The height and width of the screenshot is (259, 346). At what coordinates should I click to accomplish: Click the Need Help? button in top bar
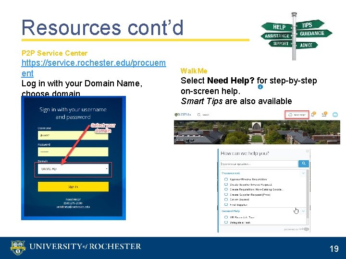[x=297, y=115]
